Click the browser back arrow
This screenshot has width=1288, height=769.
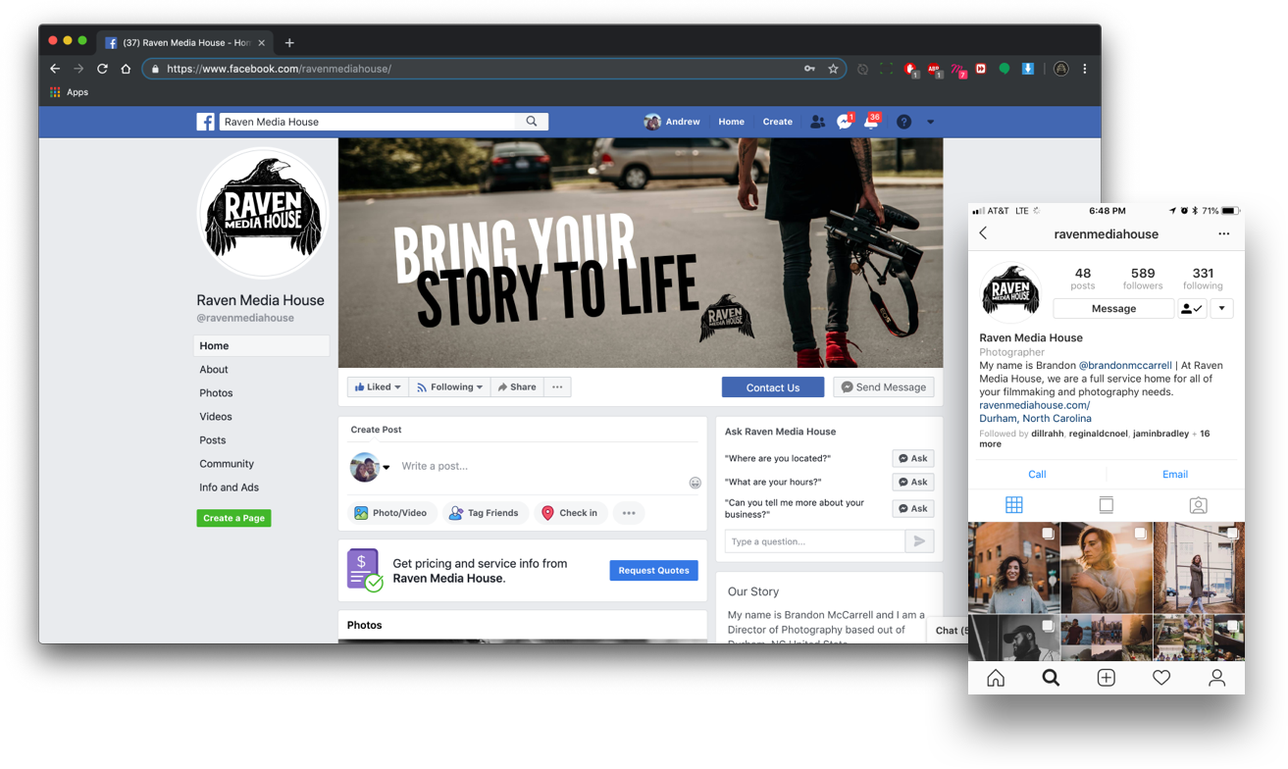(55, 69)
